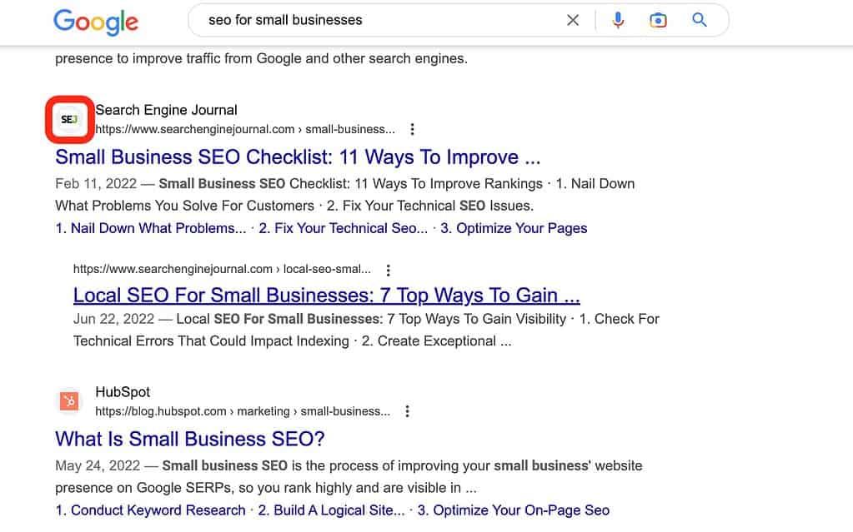
Task: Submit search with magnifying glass icon
Action: [x=700, y=20]
